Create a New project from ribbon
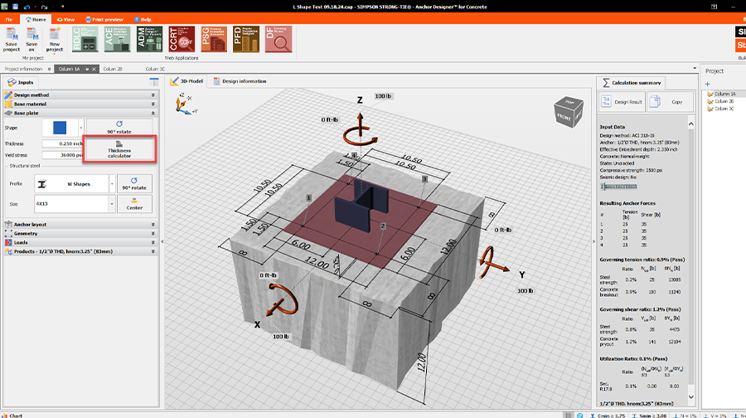746x418 pixels. pos(54,40)
